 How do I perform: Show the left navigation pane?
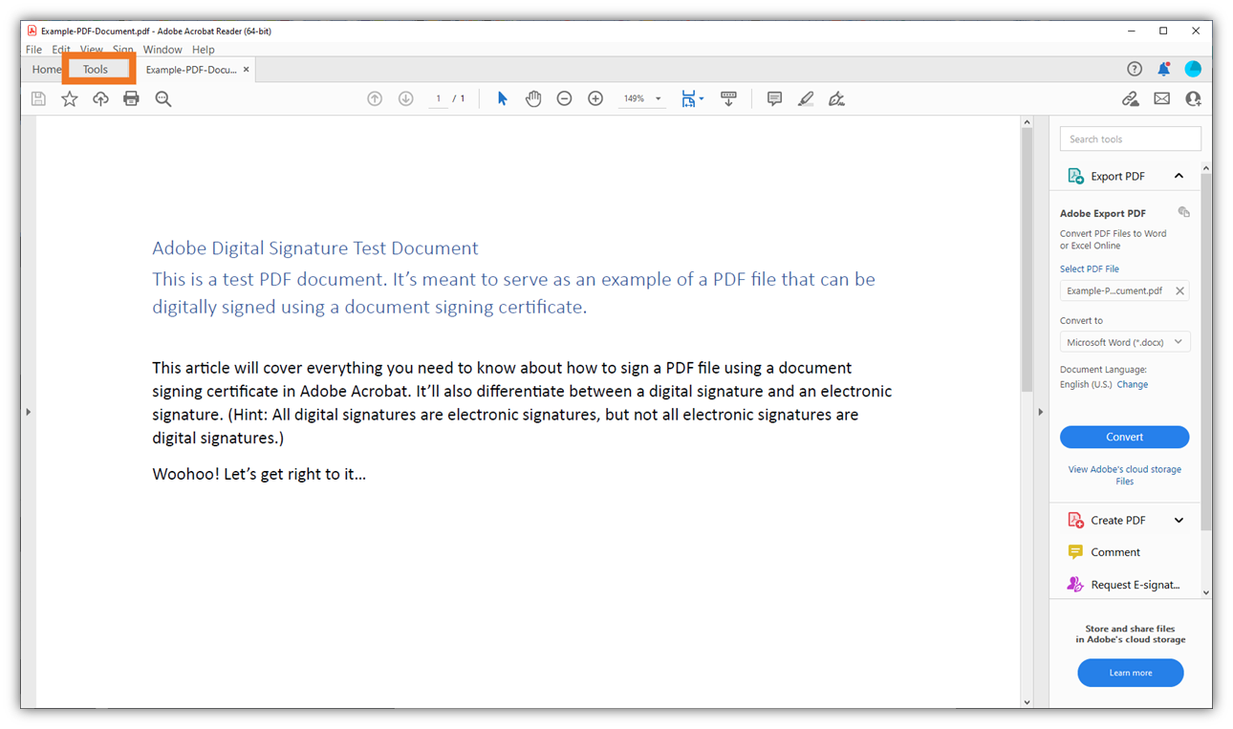click(29, 412)
